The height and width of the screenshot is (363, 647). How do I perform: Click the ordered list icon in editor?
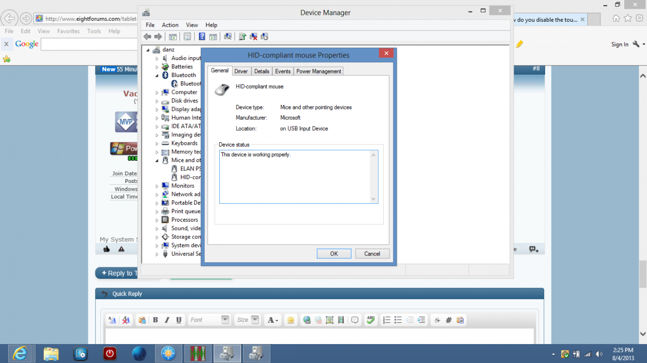click(387, 320)
